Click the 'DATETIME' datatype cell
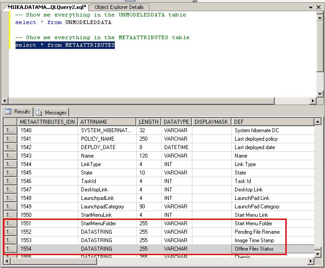325x268 pixels. pyautogui.click(x=176, y=147)
